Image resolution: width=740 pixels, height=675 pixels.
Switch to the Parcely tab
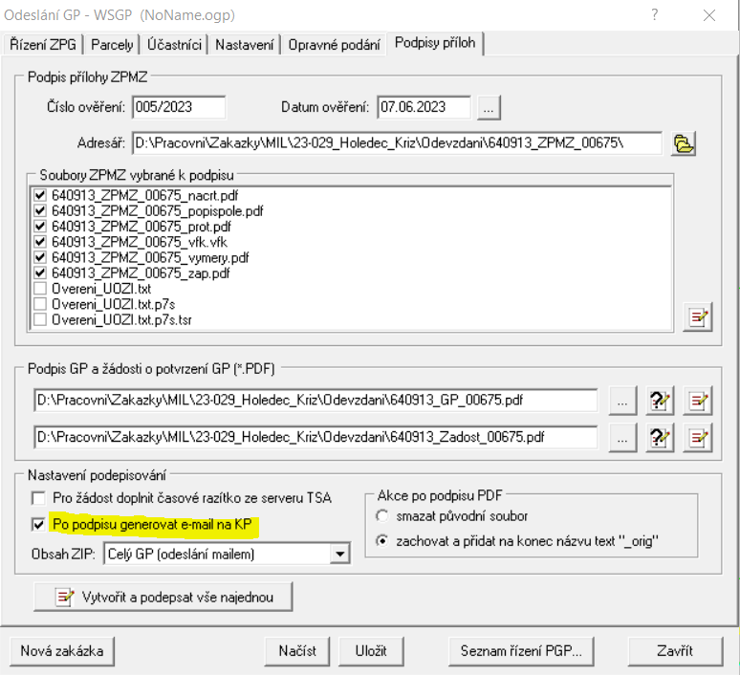point(113,45)
